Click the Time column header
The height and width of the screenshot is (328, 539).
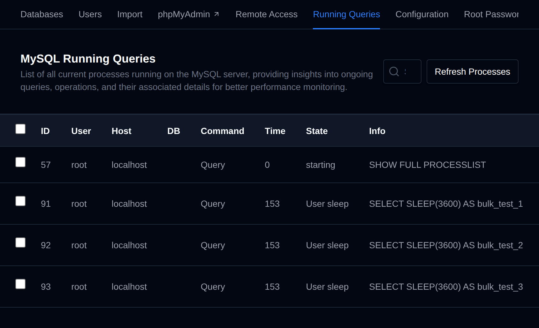(x=275, y=131)
